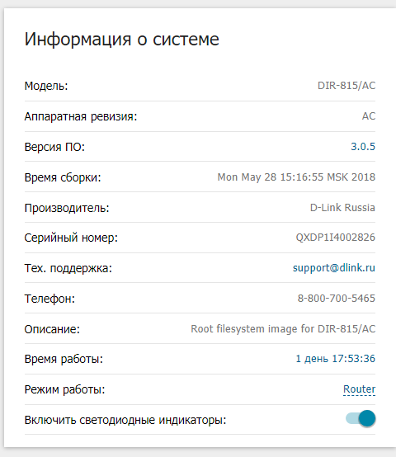Click the Время работы label
Viewport: 396px width, 457px height.
[x=64, y=359]
